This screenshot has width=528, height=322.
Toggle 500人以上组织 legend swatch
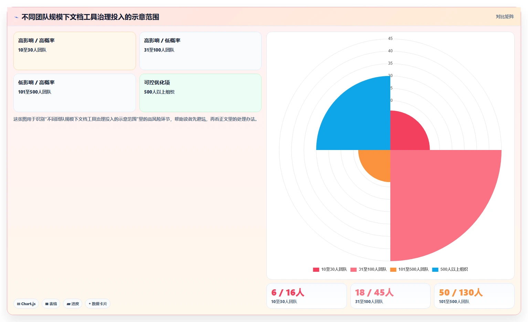[435, 269]
